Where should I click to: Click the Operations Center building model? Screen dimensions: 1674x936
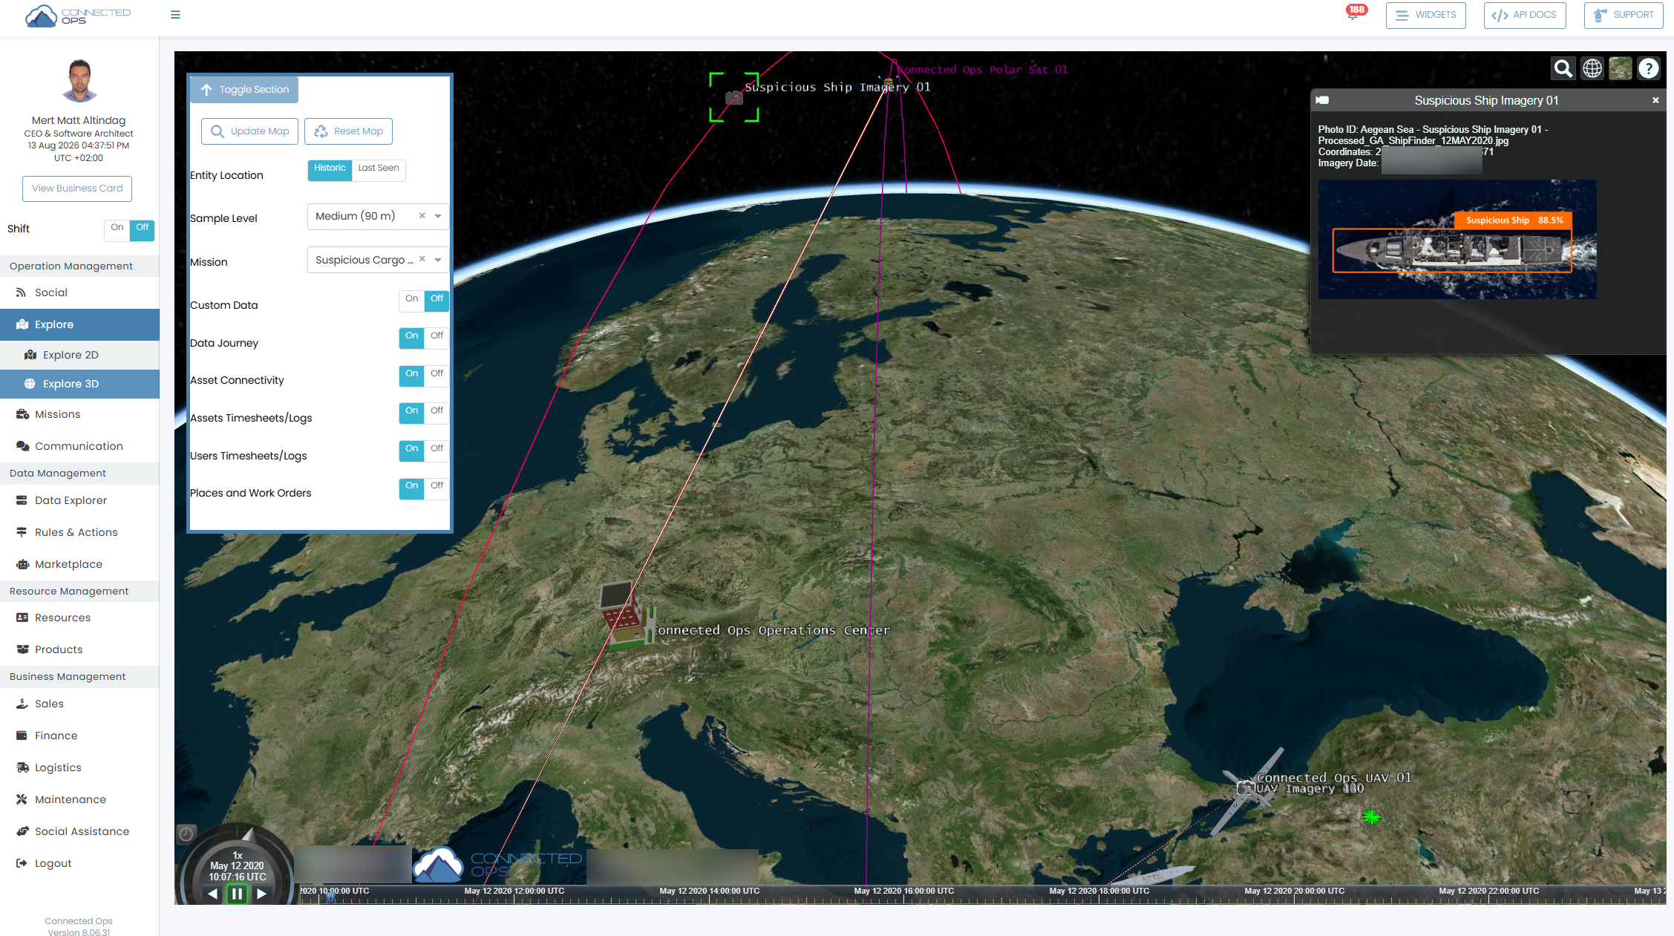pos(627,616)
